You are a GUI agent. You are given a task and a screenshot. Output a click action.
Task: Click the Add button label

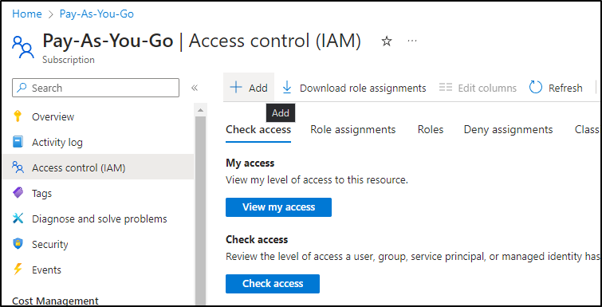pyautogui.click(x=258, y=89)
